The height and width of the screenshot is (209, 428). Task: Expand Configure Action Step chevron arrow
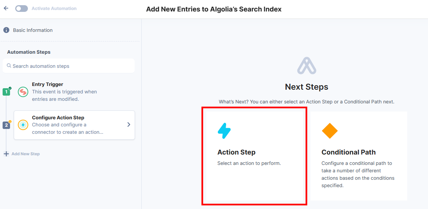(129, 125)
